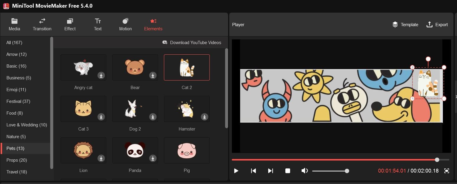Open the Nature (5) category

25,137
